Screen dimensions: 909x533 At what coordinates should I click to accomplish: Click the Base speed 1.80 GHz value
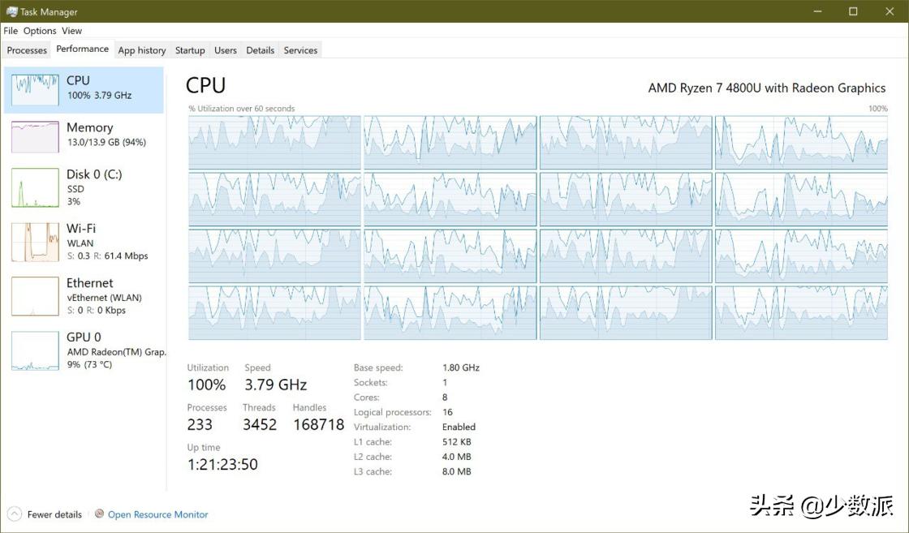(x=461, y=368)
